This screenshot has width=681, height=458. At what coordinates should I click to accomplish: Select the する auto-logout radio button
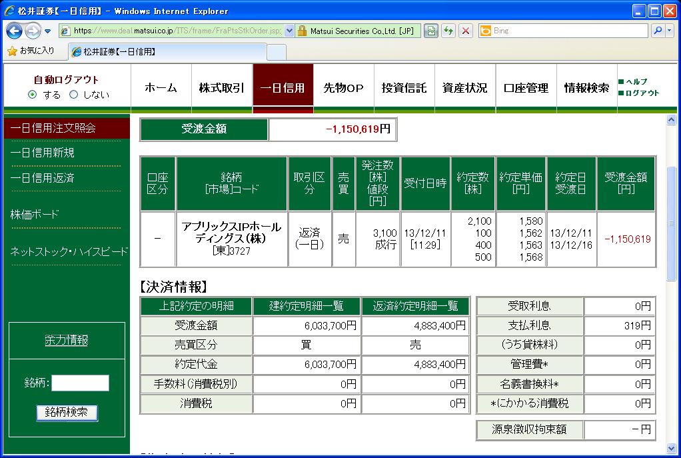(32, 94)
